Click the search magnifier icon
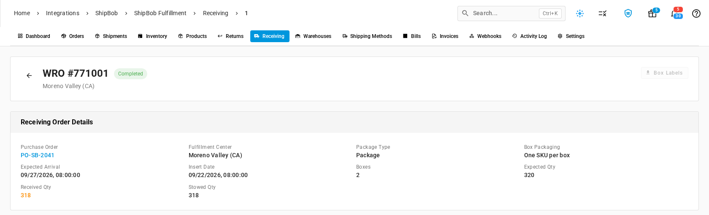709x215 pixels. click(x=465, y=13)
